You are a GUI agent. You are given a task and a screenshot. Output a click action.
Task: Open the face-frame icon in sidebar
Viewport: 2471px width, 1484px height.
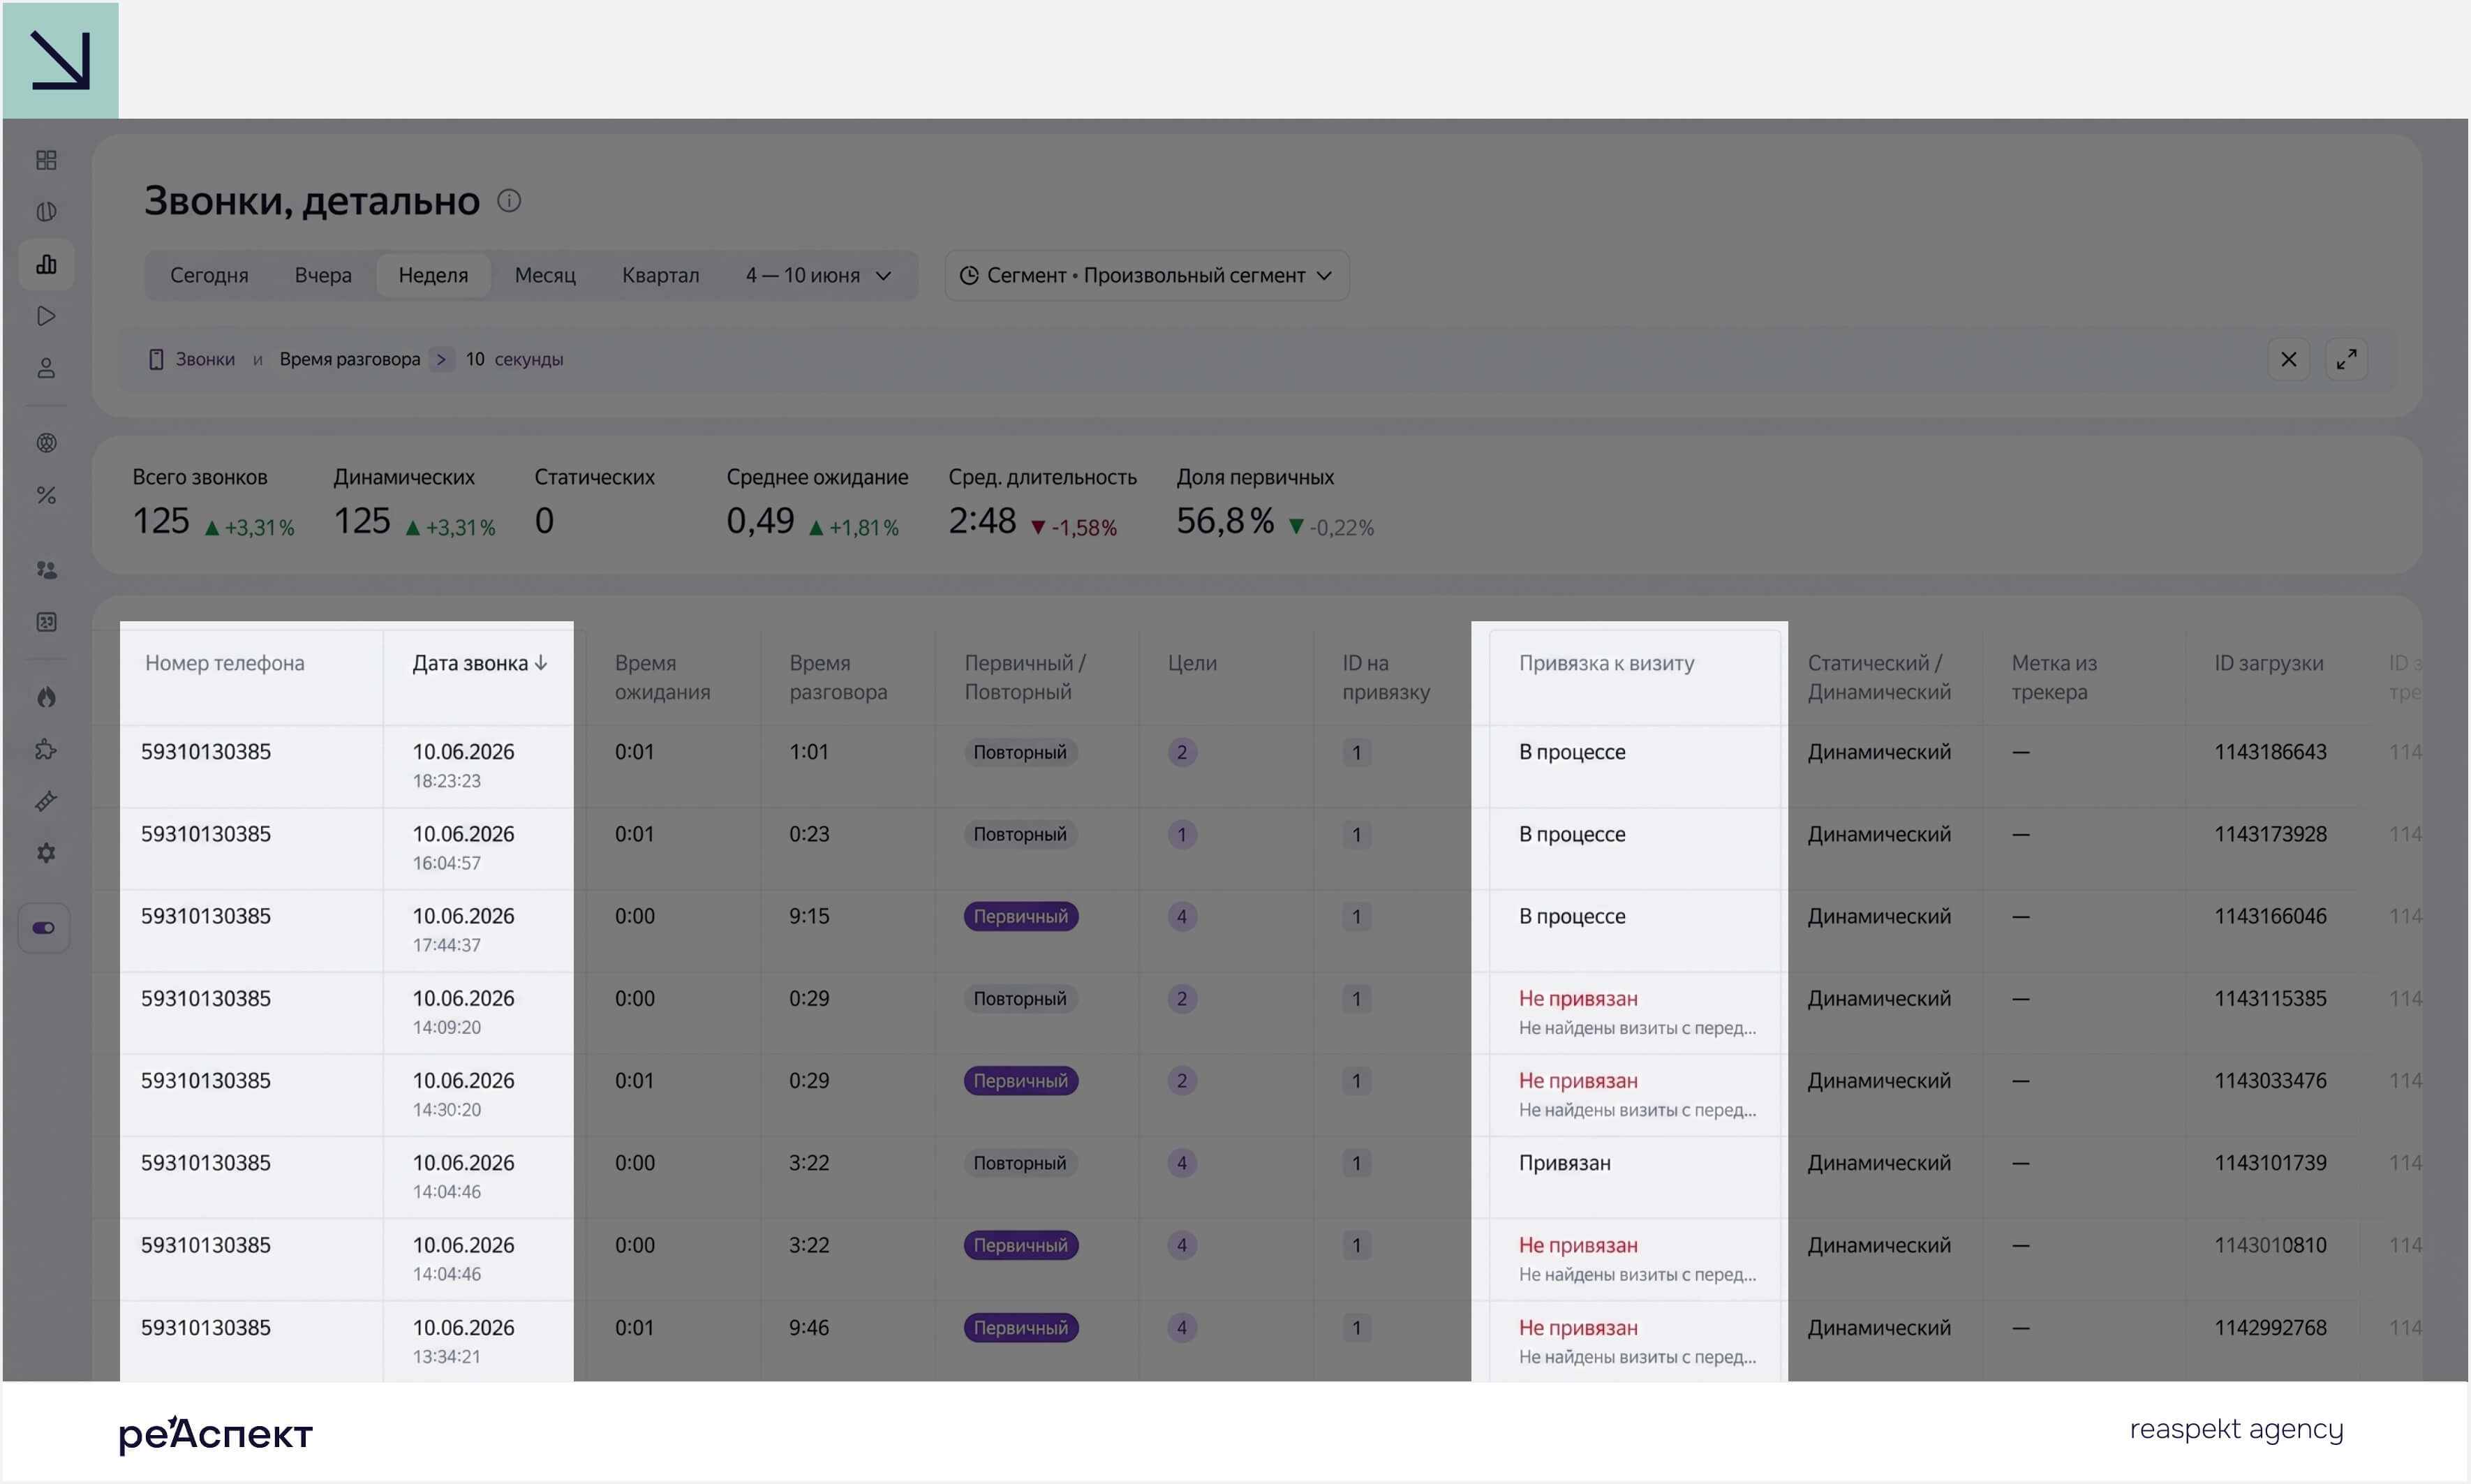(46, 622)
